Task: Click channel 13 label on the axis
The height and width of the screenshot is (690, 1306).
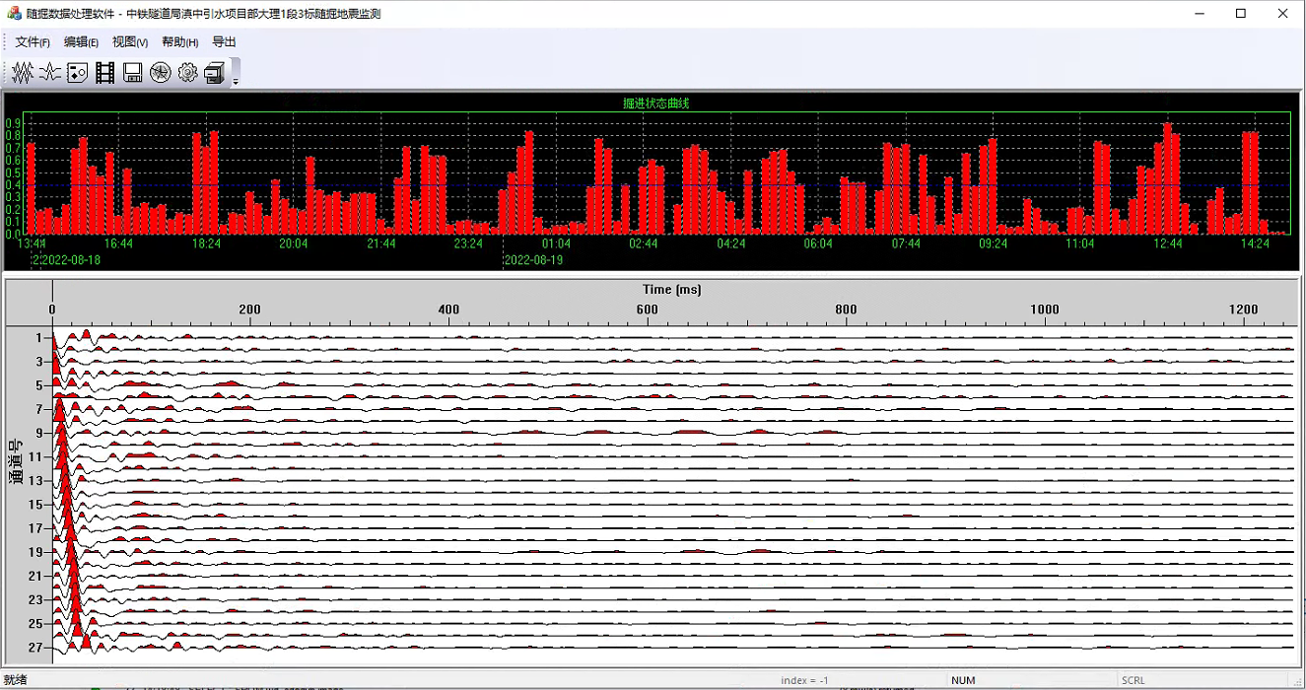Action: tap(34, 481)
